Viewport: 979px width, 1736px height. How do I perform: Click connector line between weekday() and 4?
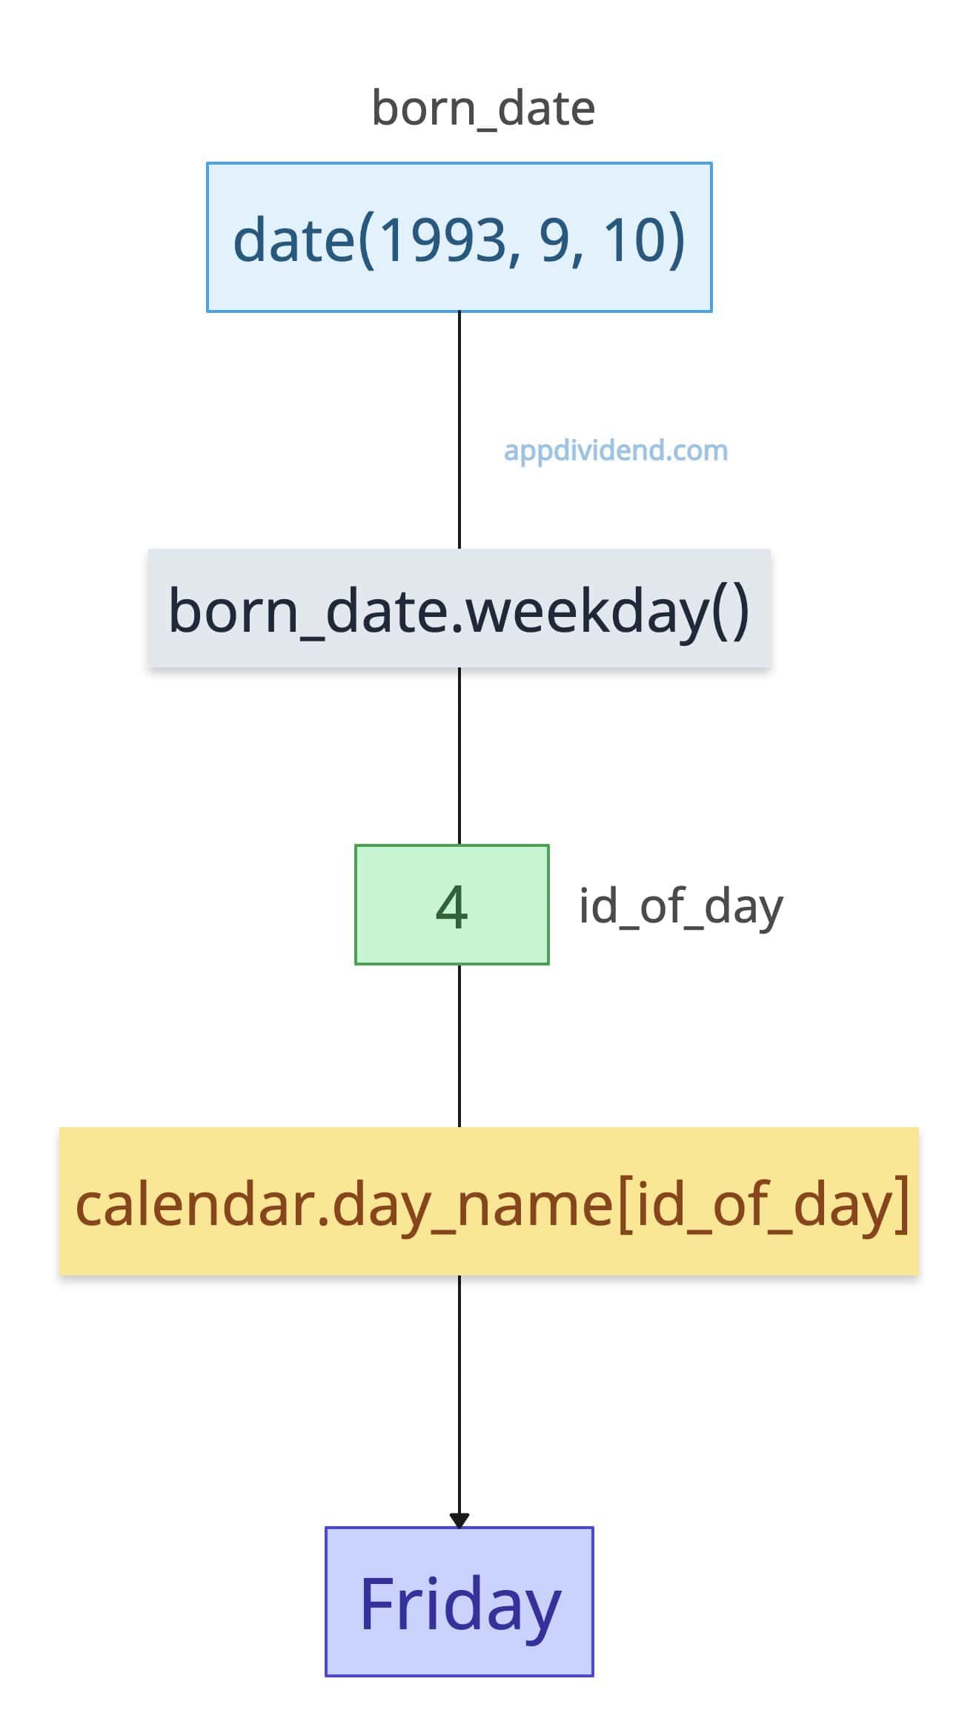459,756
